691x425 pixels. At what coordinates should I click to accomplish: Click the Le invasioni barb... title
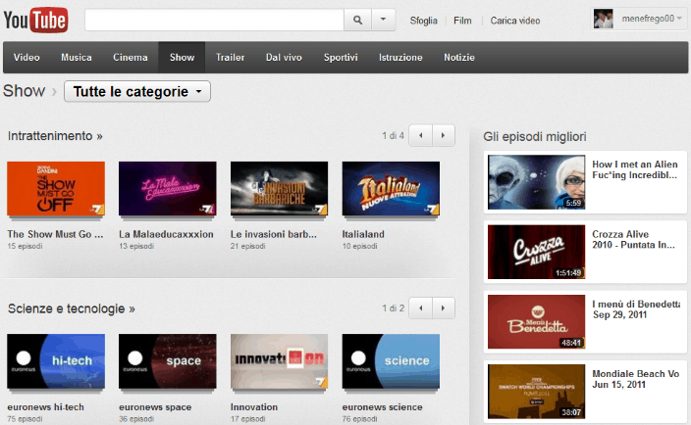pos(274,234)
